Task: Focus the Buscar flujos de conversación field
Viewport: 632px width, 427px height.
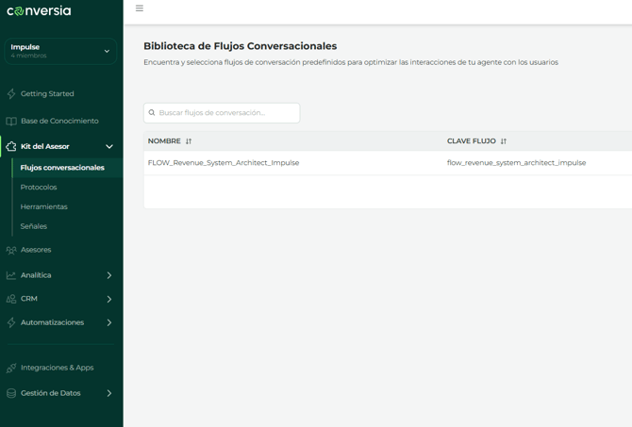Action: click(x=226, y=113)
